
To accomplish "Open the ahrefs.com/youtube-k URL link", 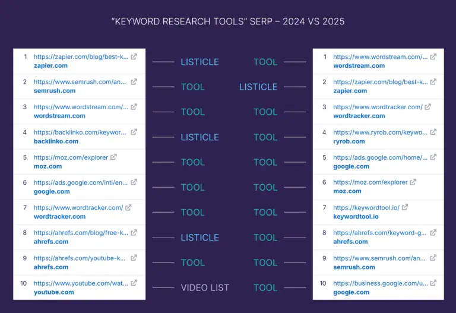I will 80,258.
